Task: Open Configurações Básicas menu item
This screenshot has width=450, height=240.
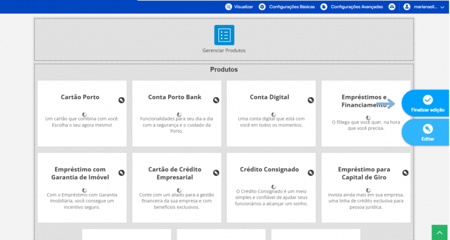Action: tap(292, 7)
